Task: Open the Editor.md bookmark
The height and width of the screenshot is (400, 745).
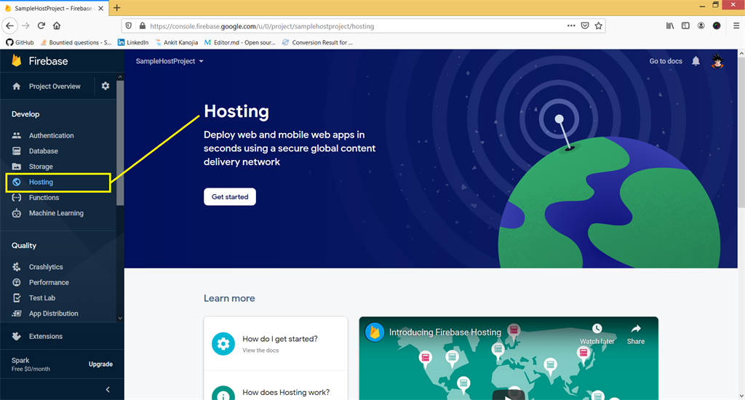Action: [x=240, y=42]
